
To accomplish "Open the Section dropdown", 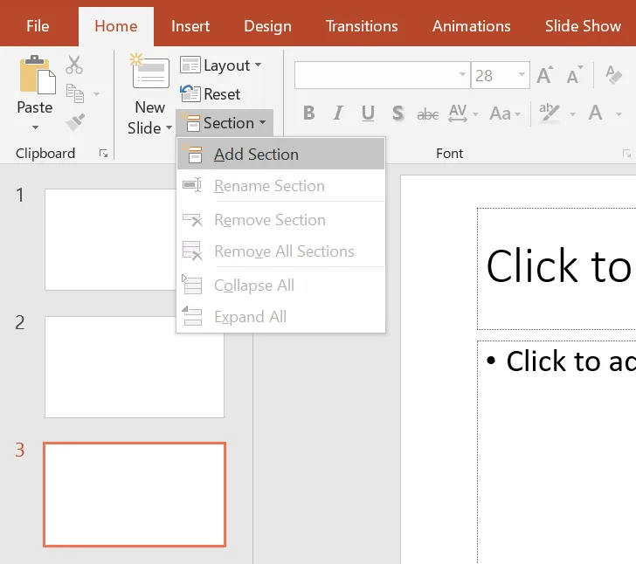I will click(225, 123).
